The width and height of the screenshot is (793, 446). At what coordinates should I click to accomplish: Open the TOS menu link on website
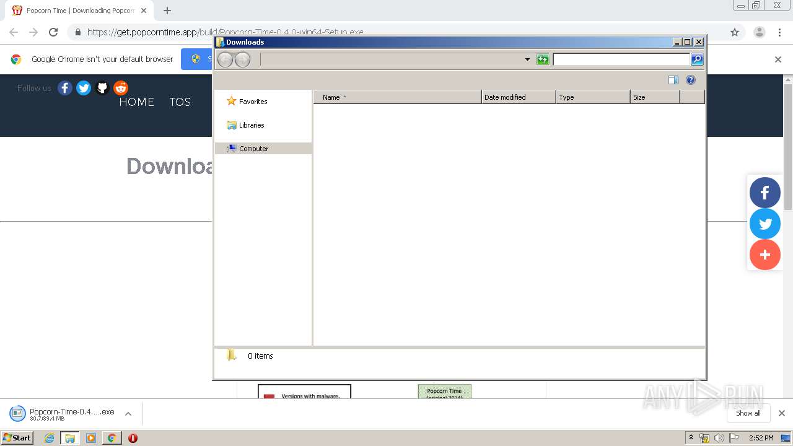click(x=180, y=102)
